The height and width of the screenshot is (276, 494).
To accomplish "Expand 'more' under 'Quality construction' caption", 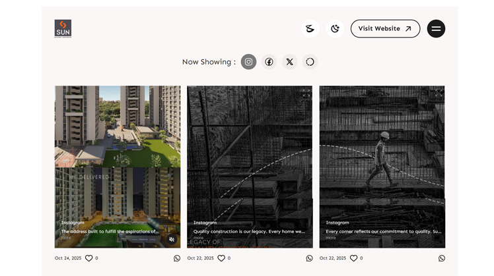I will [198, 238].
